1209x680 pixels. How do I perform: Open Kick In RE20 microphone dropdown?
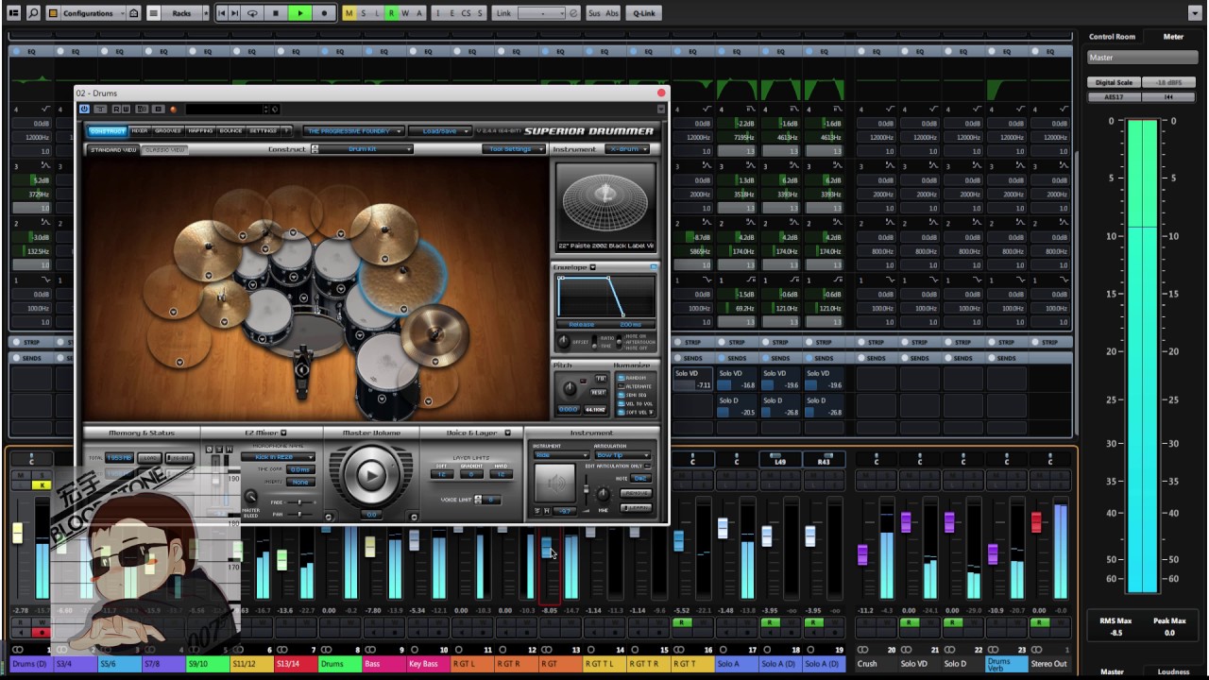tap(278, 457)
